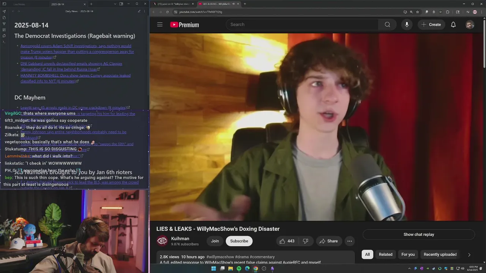Click the #willymacshow hashtag

pyautogui.click(x=220, y=257)
